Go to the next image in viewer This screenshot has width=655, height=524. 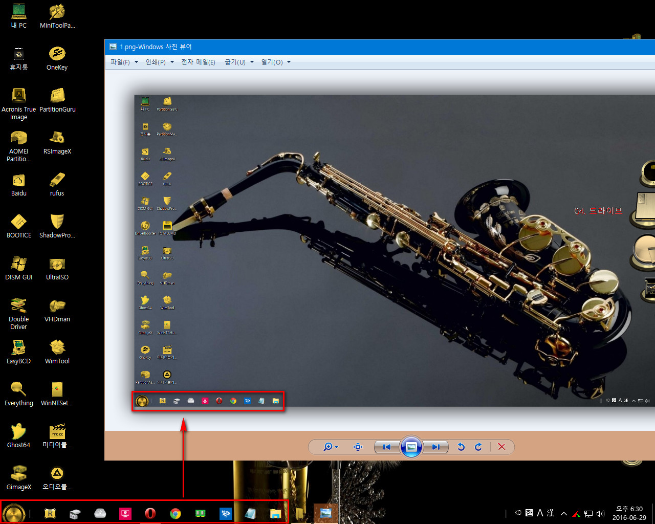tap(435, 447)
